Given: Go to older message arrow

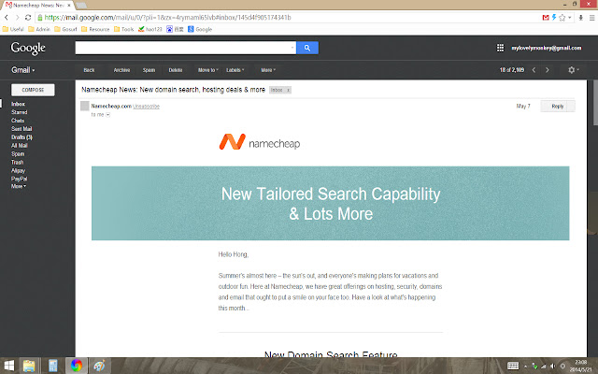Looking at the screenshot, I should (548, 70).
